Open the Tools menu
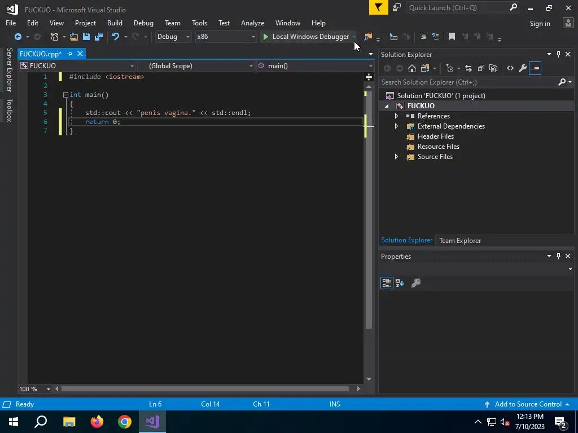Image resolution: width=578 pixels, height=433 pixels. click(199, 23)
